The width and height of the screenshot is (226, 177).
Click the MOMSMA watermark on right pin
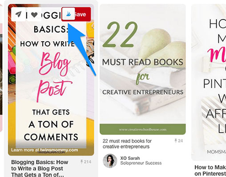(x=216, y=152)
